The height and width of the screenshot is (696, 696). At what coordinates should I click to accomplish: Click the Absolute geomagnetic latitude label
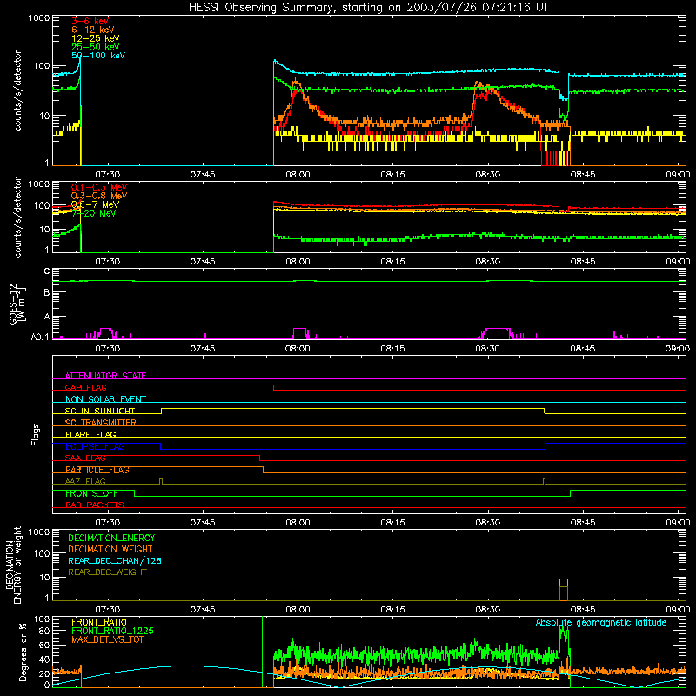click(601, 622)
